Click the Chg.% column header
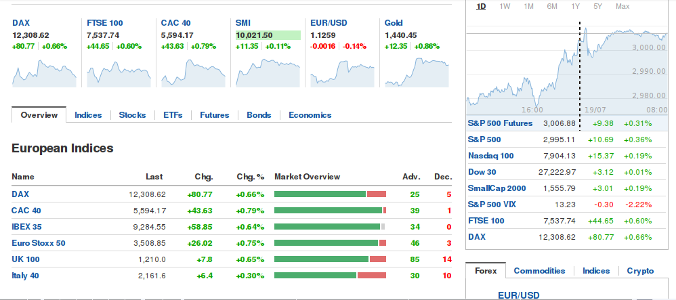Screen dimensions: 676x300 click(250, 177)
